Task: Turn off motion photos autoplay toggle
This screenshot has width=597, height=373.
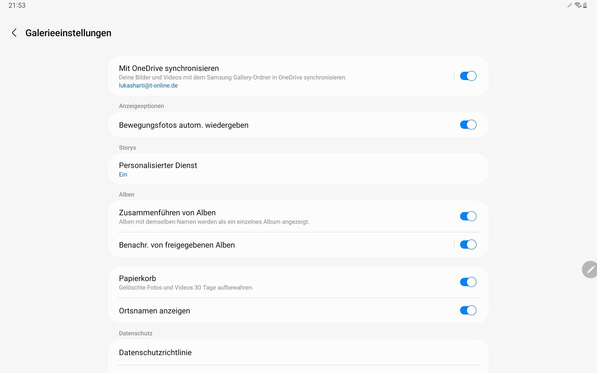Action: click(x=468, y=125)
